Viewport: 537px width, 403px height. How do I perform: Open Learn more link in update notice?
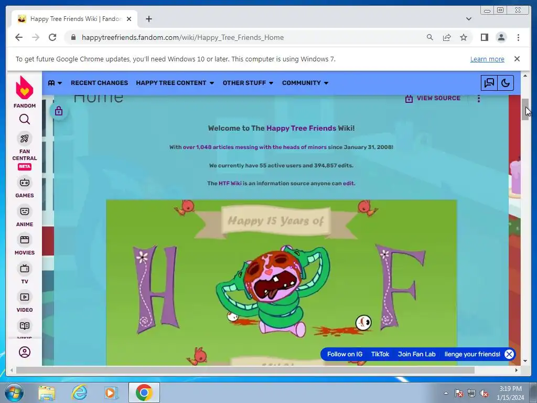pos(487,59)
